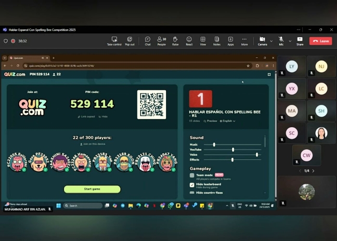This screenshot has width=337, height=241.
Task: Show hidden system tray icons
Action: 227,206
